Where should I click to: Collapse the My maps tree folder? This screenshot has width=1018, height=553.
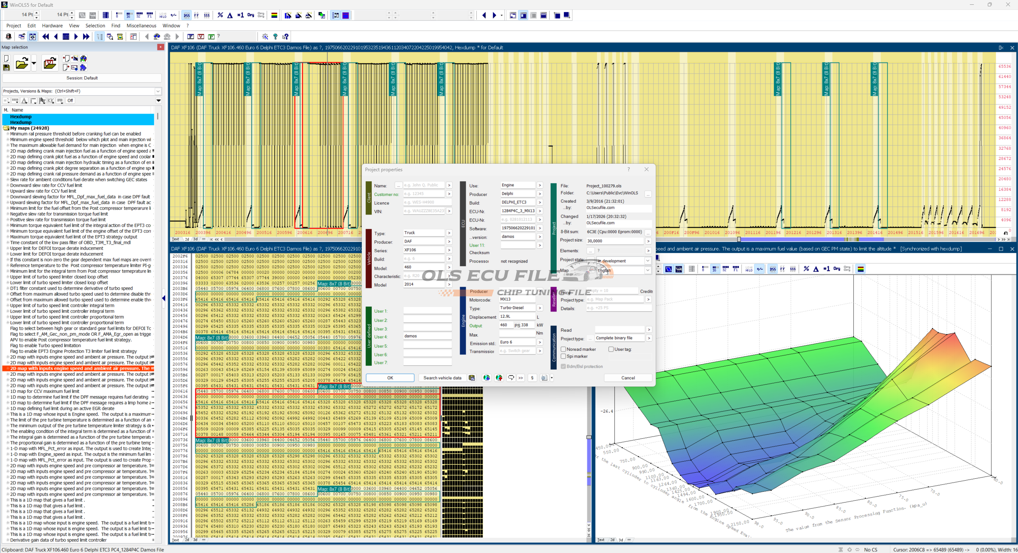coord(6,128)
